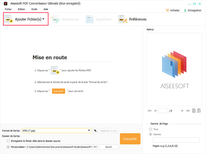Go to first page in preview
Image resolution: width=206 pixels, height=154 pixels.
[150, 111]
